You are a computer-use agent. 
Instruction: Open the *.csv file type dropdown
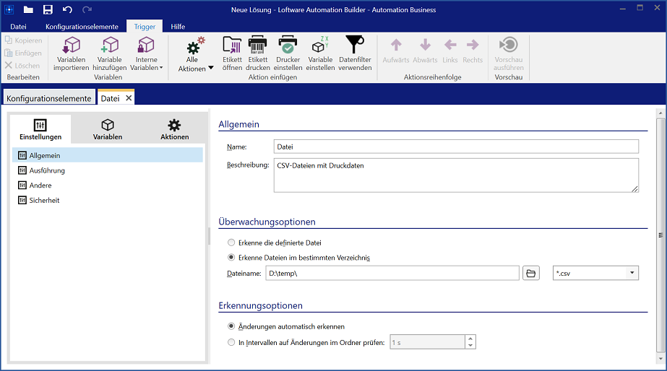(x=632, y=273)
